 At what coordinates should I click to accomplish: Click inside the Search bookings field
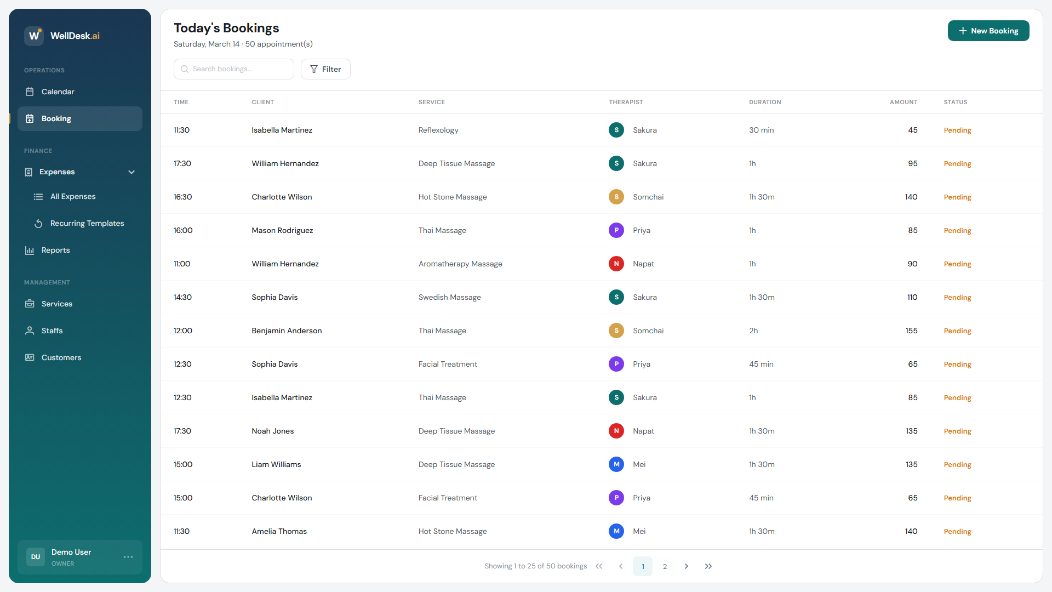point(234,69)
